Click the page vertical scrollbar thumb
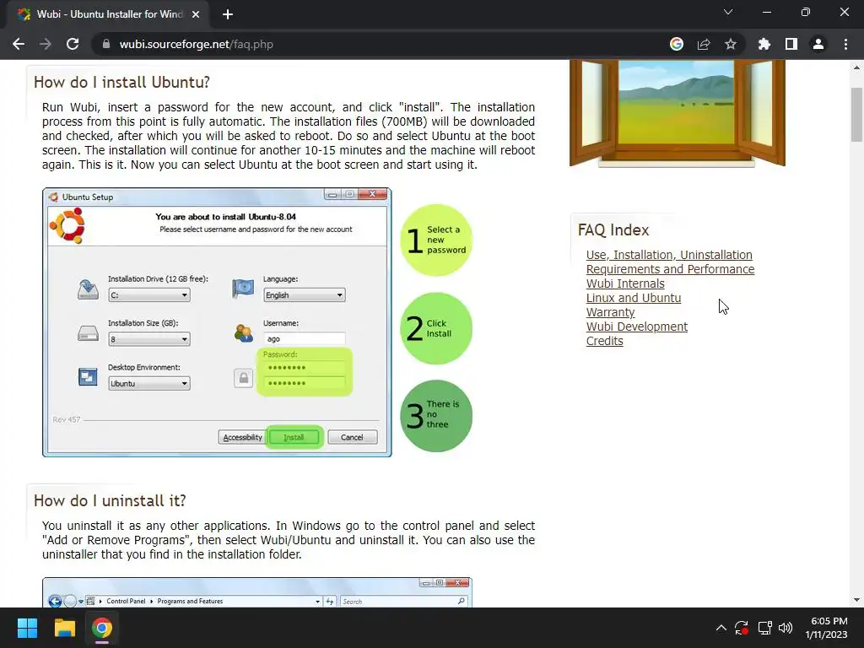 click(x=856, y=115)
